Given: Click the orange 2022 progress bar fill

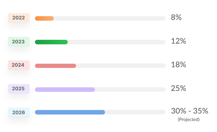Looking at the screenshot, I should click(44, 18).
